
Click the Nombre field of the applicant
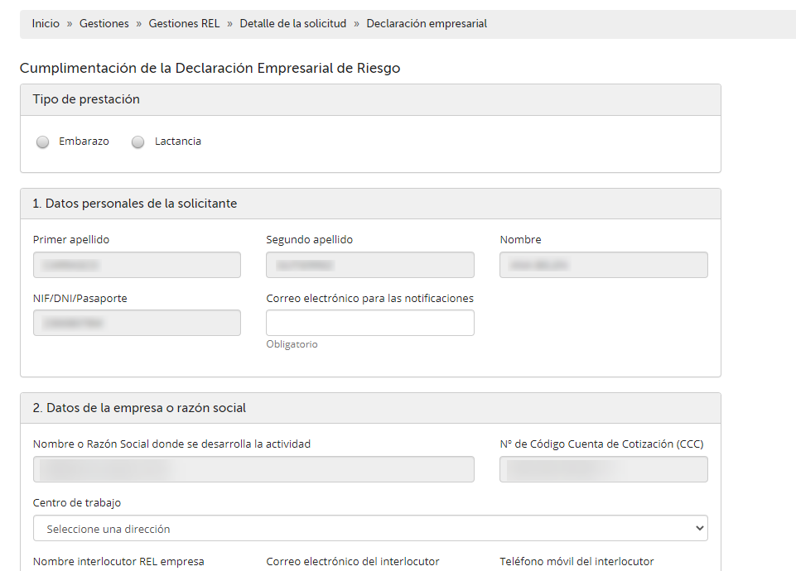(603, 265)
